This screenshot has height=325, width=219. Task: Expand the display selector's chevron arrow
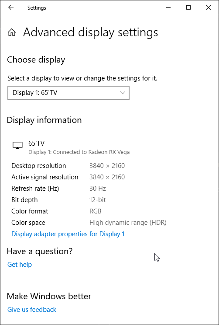123,93
